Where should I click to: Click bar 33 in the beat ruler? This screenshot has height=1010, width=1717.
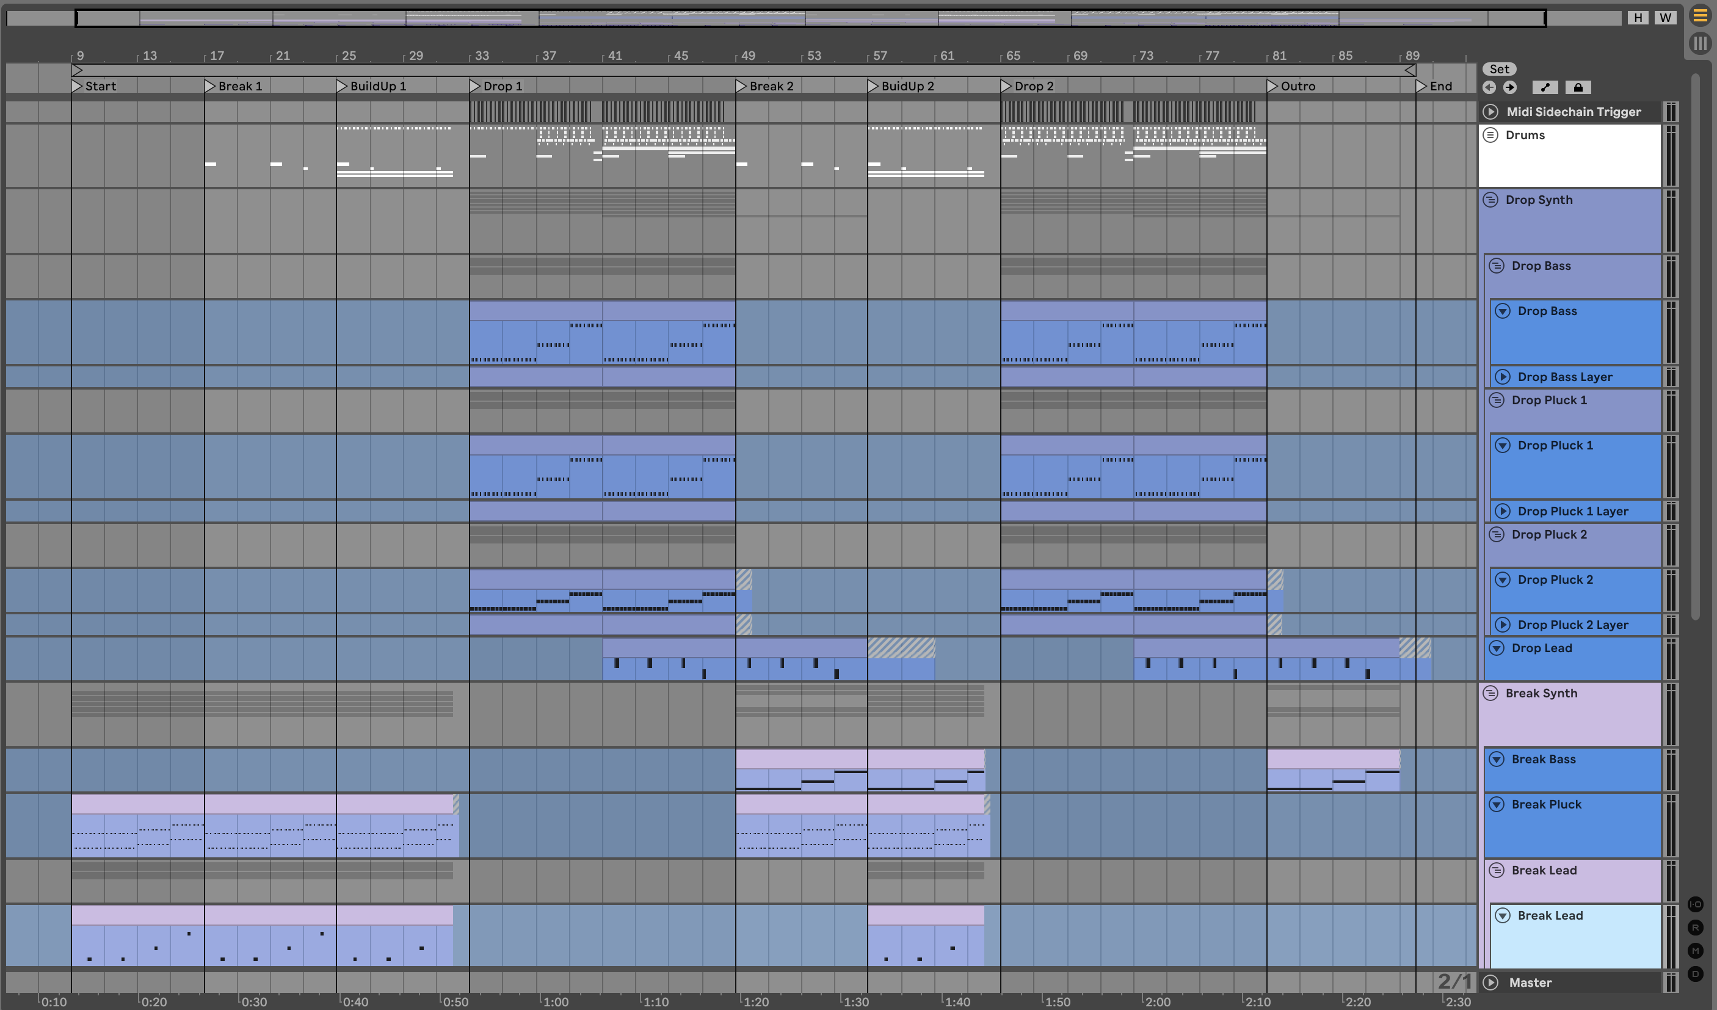pos(482,55)
